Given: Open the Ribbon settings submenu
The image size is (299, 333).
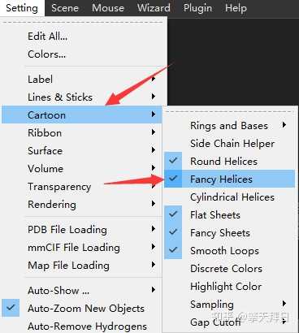Looking at the screenshot, I should click(82, 132).
